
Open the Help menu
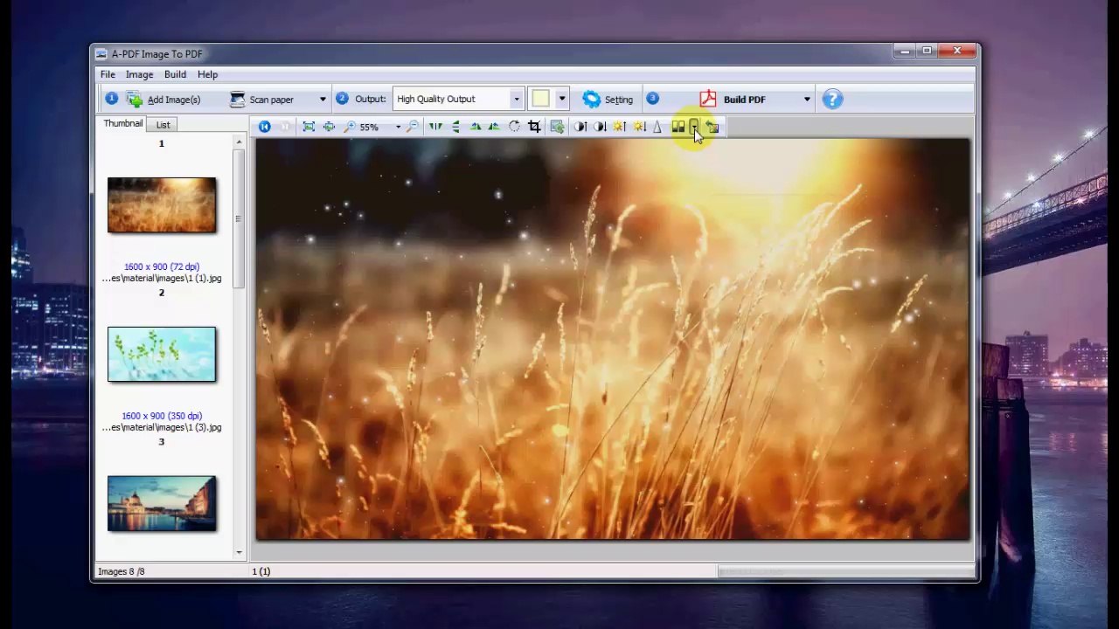pos(207,75)
